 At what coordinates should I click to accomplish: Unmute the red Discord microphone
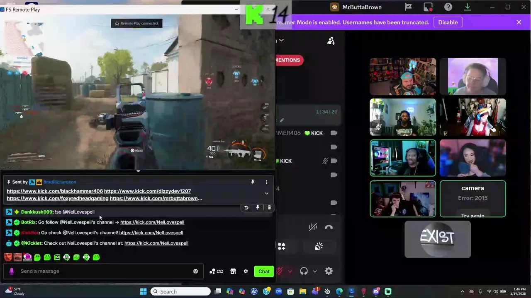pos(280,272)
